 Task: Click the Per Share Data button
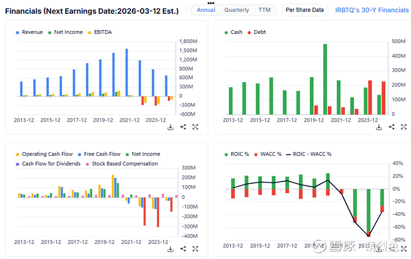[305, 10]
